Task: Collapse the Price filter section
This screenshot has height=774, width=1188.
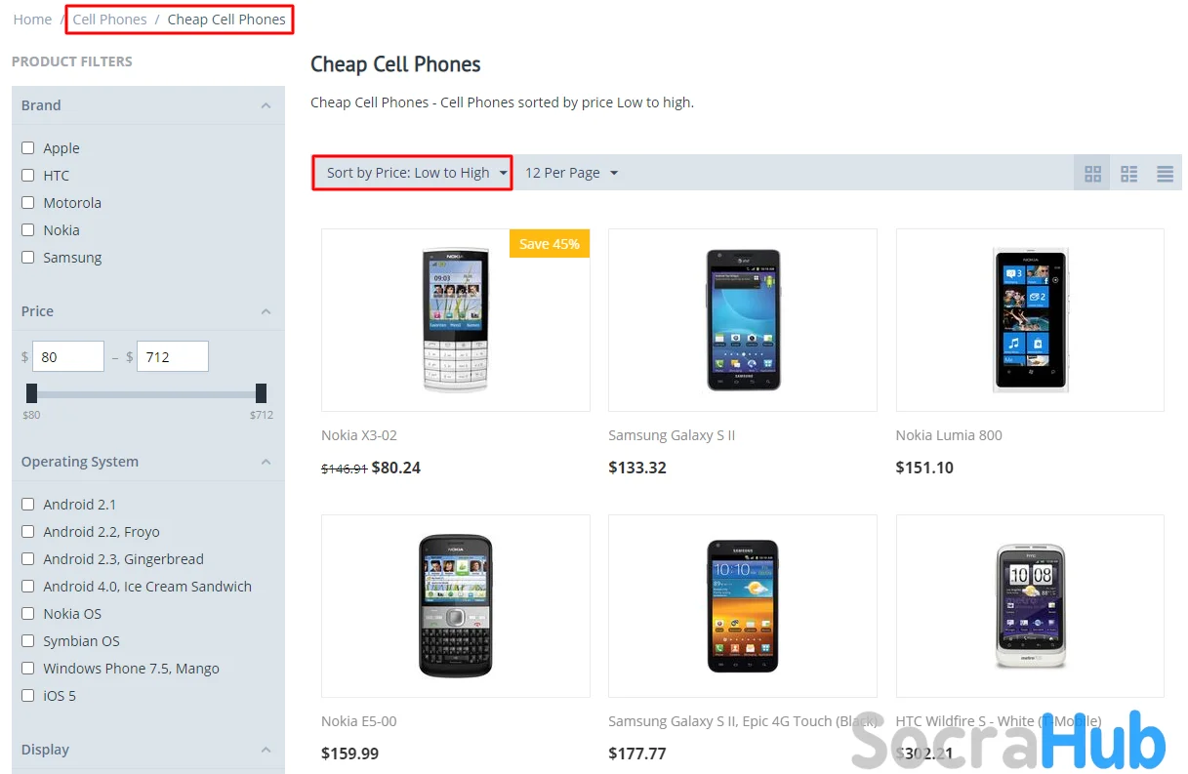Action: point(266,311)
